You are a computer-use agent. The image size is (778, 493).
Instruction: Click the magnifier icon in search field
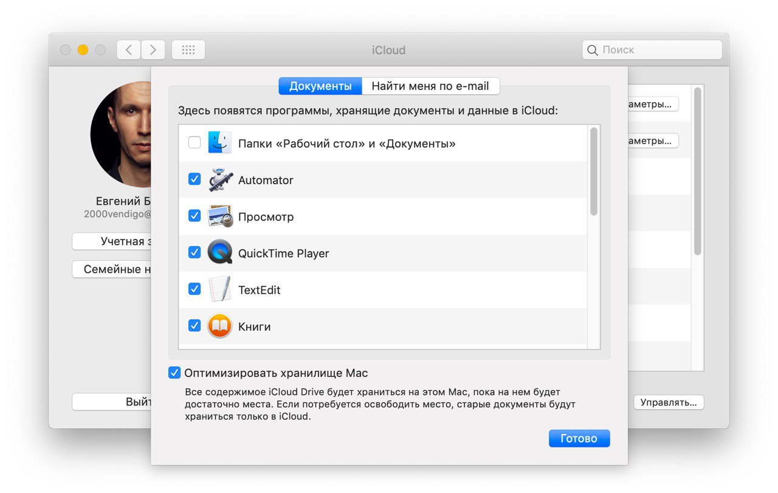point(593,50)
